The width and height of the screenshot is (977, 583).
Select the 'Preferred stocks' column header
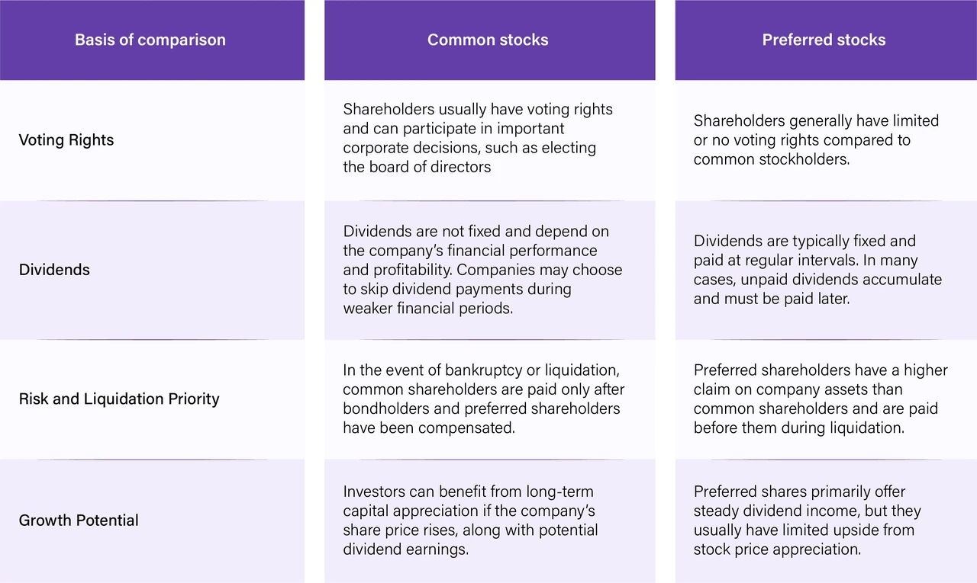point(824,40)
